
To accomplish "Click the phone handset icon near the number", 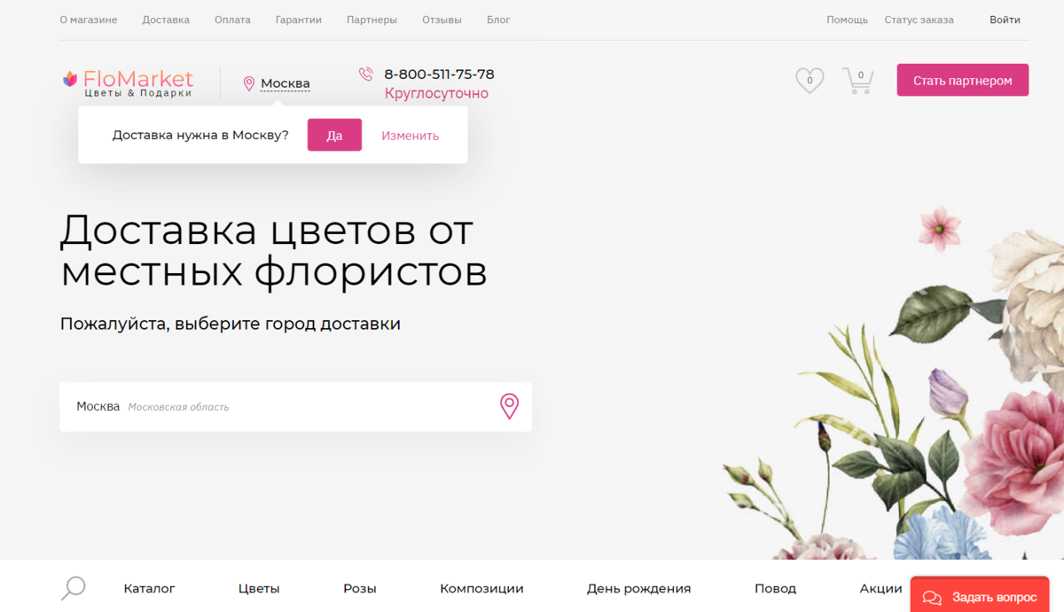I will coord(364,74).
